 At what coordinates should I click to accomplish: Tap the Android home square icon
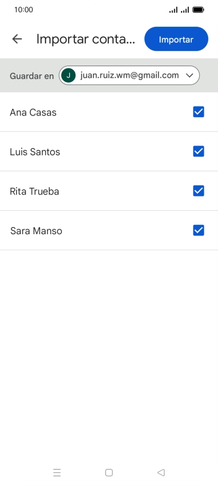(109, 473)
